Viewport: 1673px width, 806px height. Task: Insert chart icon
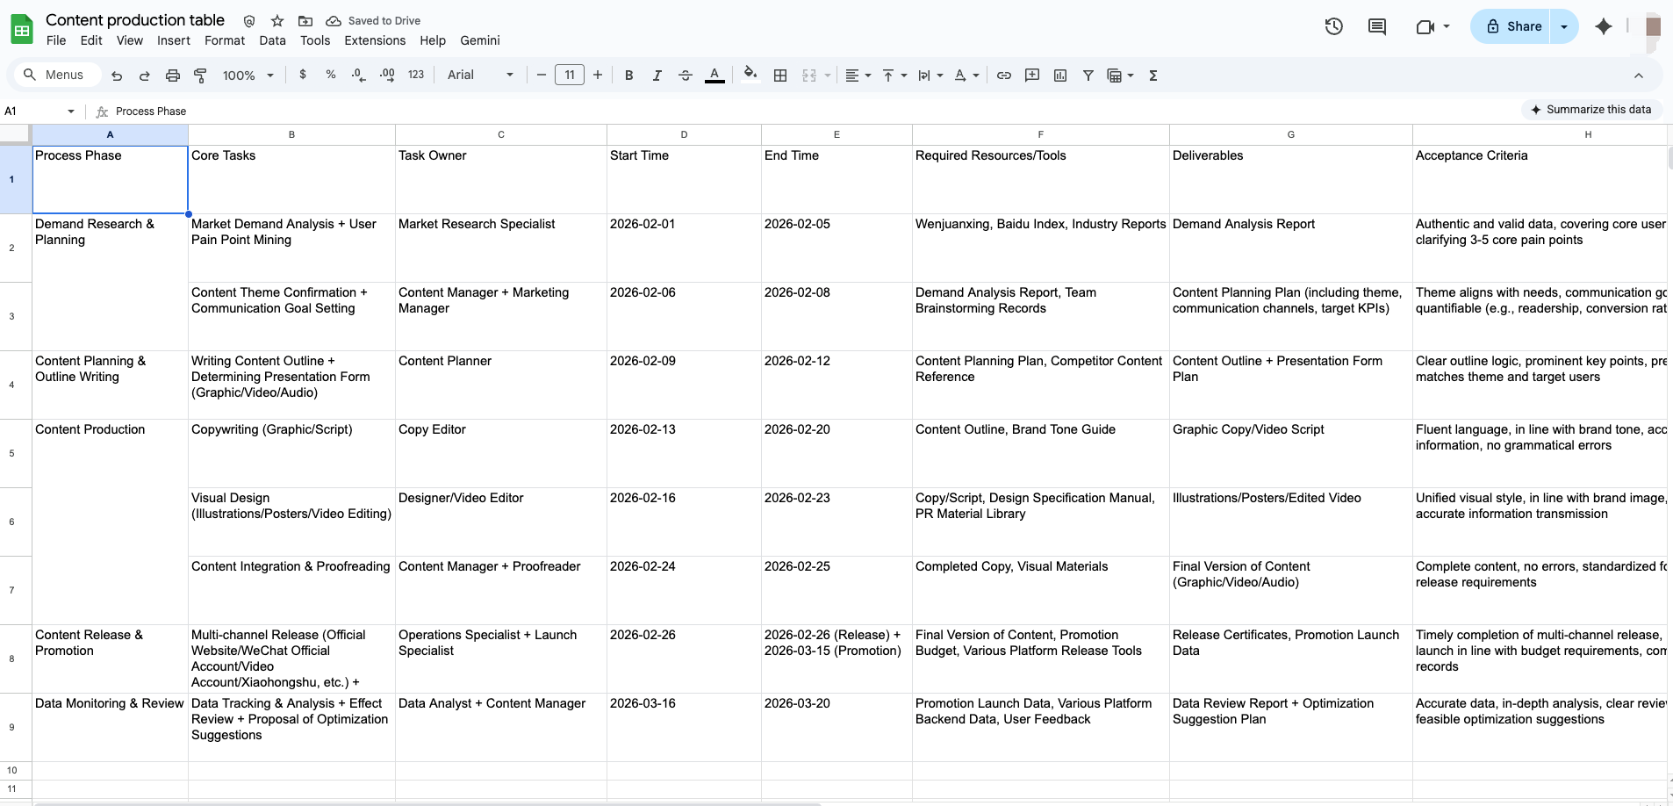point(1060,76)
